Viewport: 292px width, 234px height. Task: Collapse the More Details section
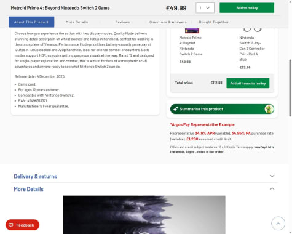click(272, 188)
